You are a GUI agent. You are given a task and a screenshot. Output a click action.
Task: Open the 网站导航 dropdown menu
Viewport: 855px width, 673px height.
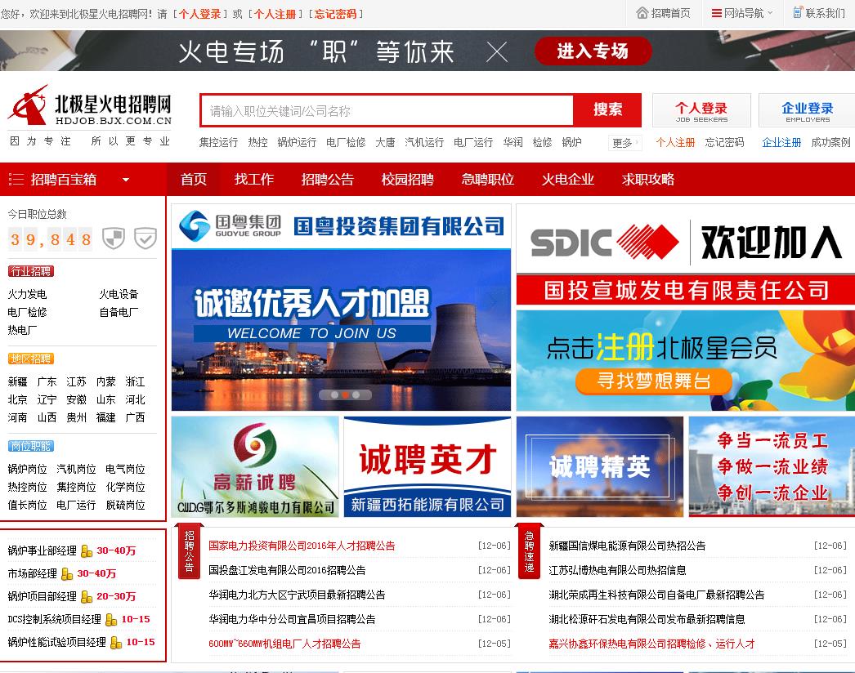742,12
